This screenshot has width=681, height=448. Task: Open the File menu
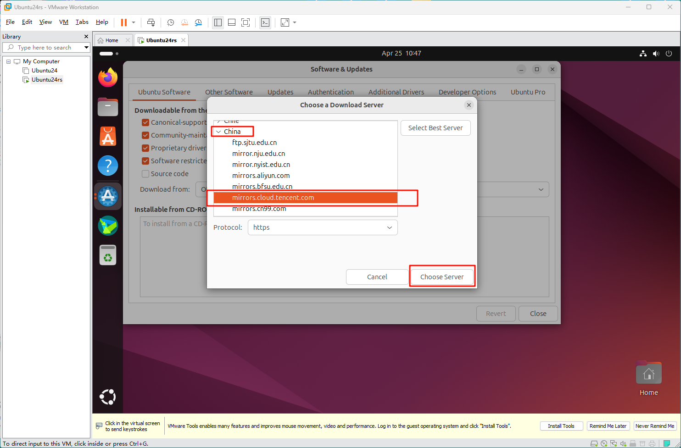10,22
